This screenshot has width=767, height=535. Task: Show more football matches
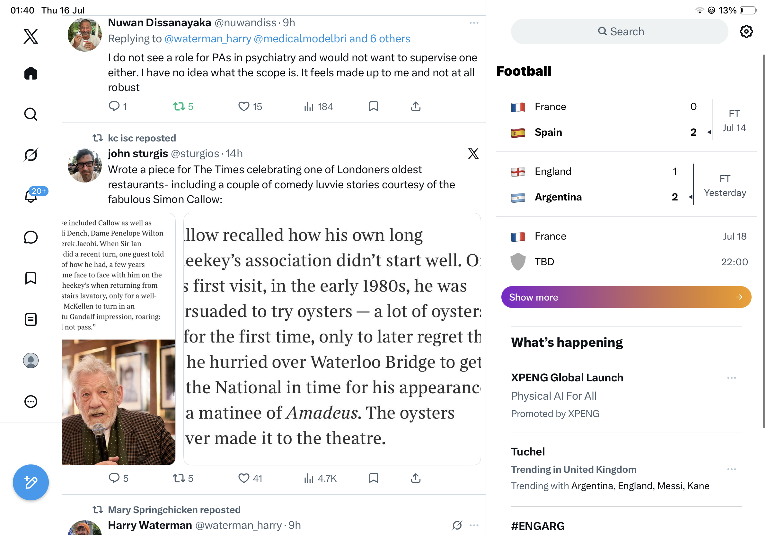click(x=626, y=297)
